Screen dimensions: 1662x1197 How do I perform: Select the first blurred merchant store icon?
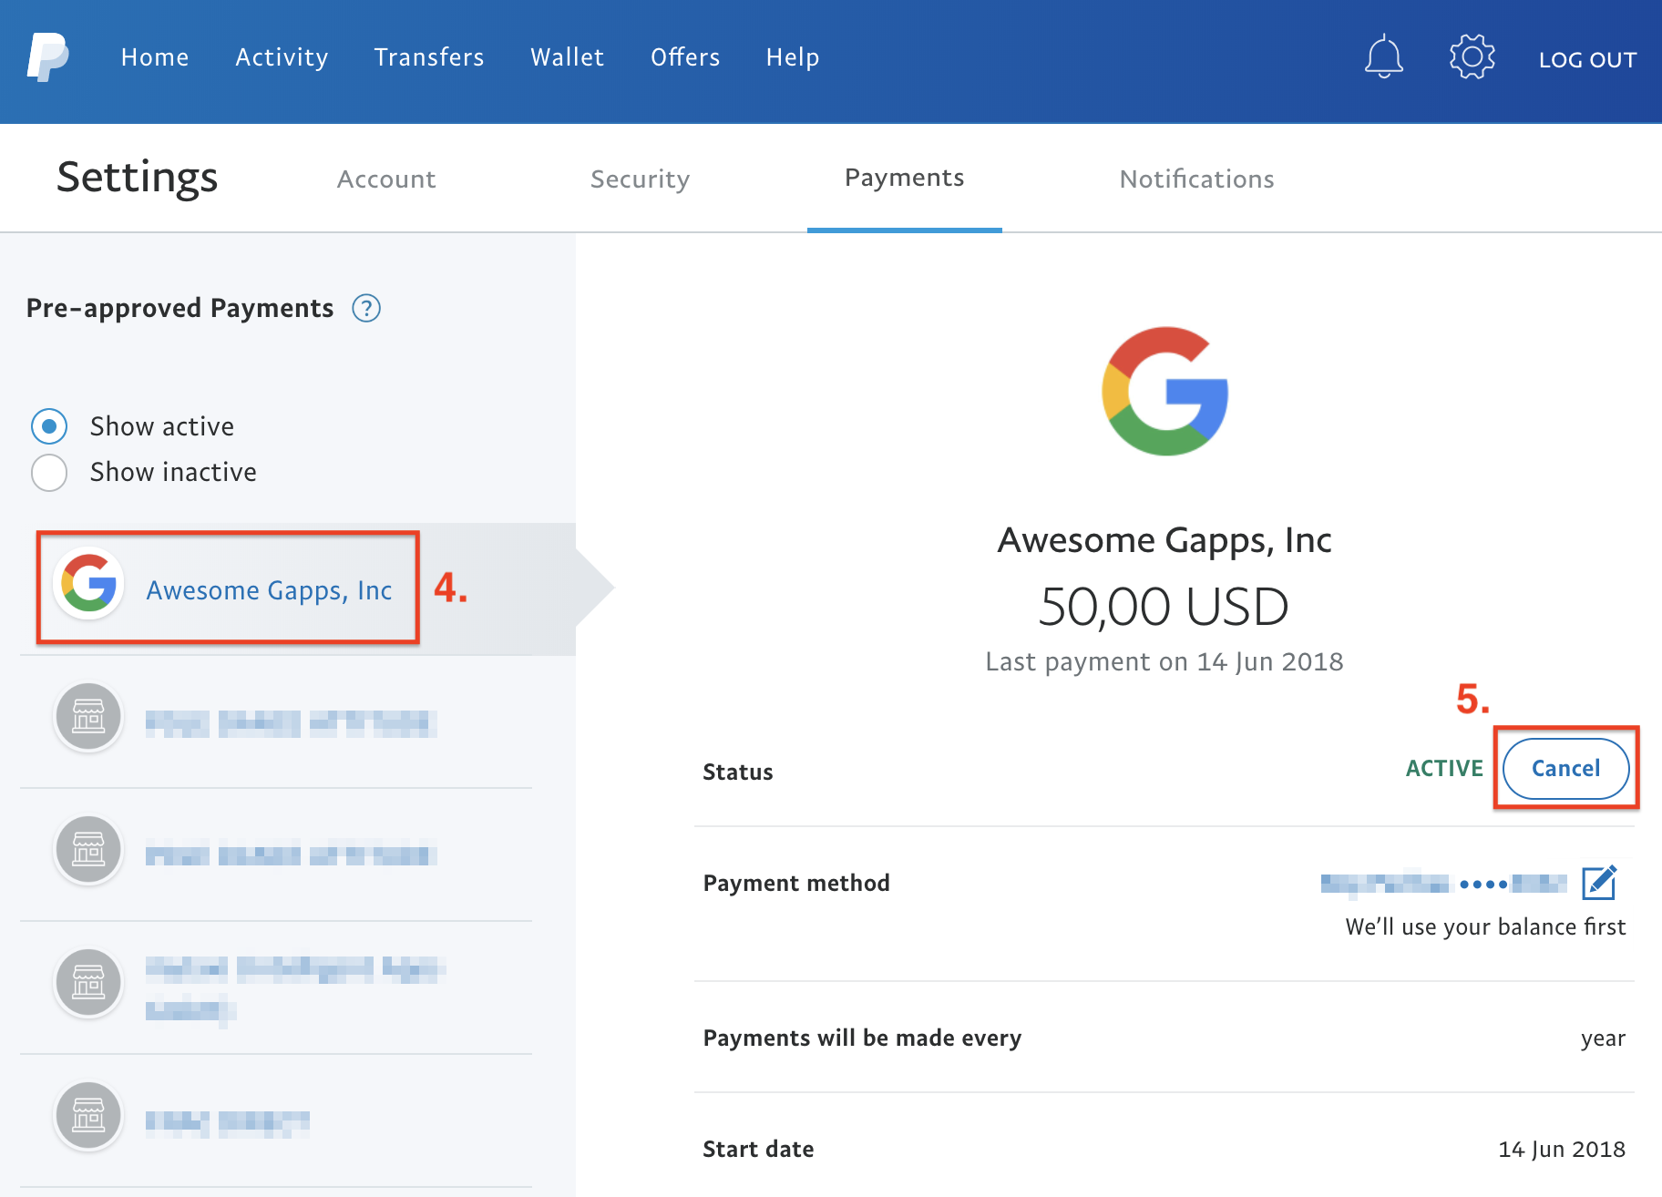[x=88, y=717]
